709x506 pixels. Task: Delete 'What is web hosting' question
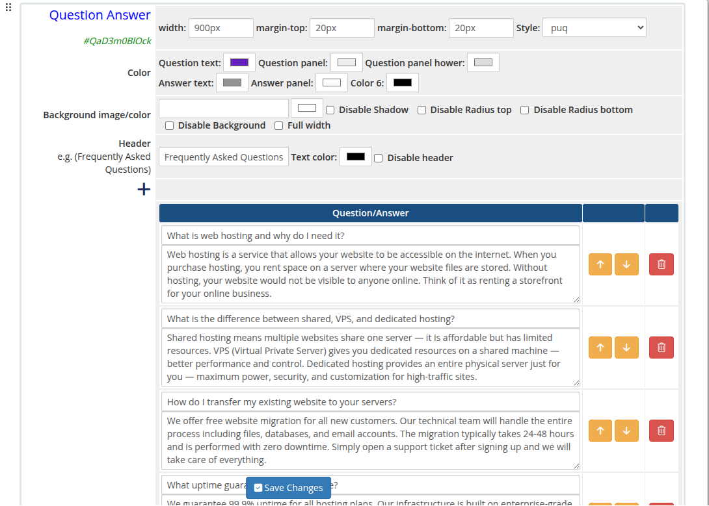pyautogui.click(x=662, y=264)
